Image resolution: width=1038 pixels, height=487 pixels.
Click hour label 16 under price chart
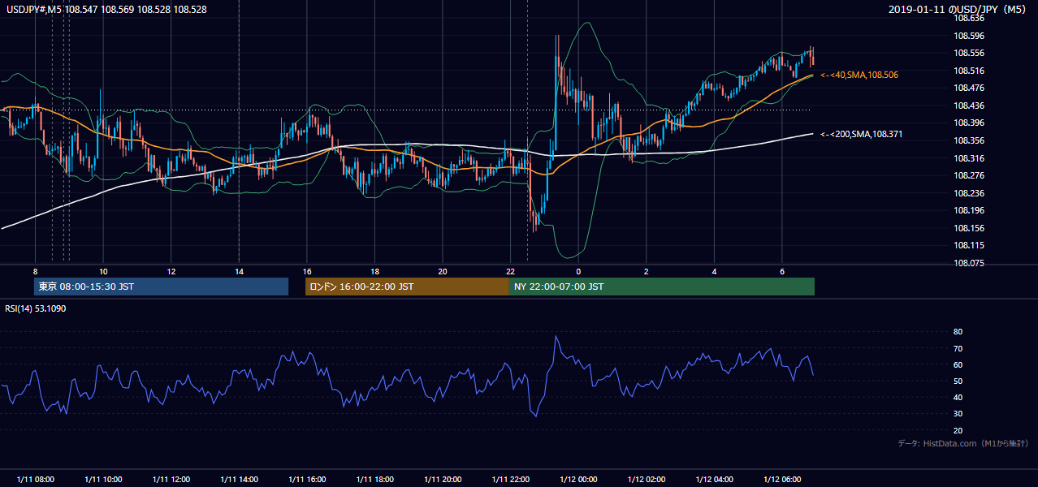point(307,271)
